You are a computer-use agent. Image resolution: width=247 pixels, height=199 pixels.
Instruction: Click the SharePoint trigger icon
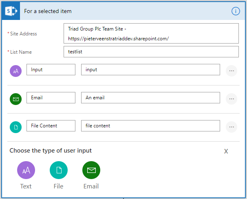(x=11, y=11)
